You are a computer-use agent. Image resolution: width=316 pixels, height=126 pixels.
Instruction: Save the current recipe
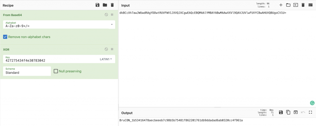[98, 5]
